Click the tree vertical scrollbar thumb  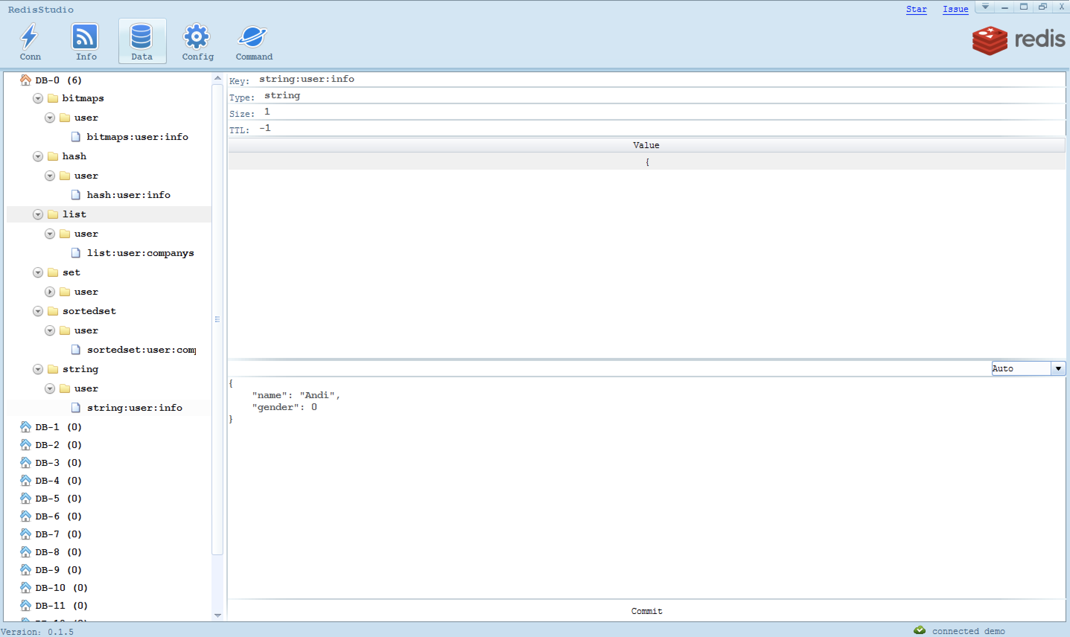(218, 319)
